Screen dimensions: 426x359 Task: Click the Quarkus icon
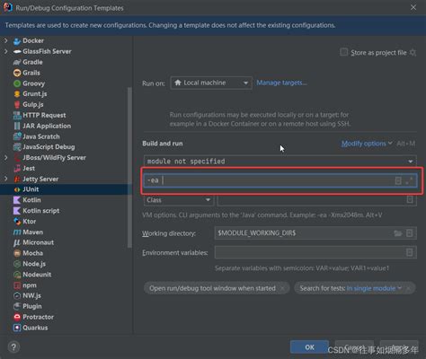(17, 328)
